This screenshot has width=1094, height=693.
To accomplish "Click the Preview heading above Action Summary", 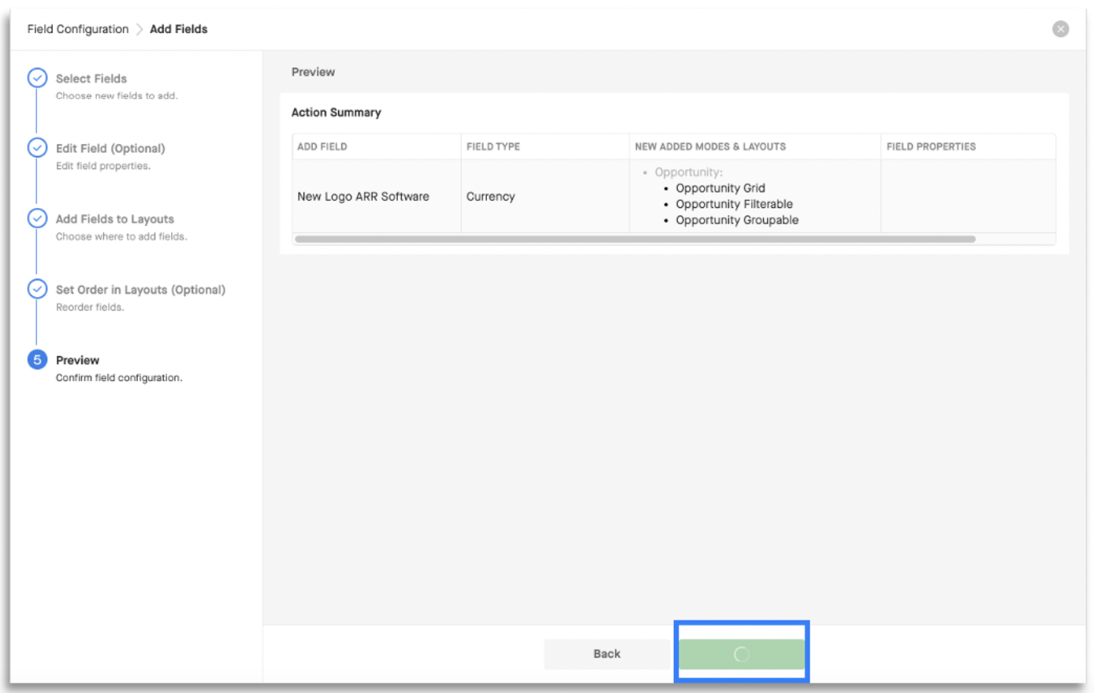I will coord(313,72).
